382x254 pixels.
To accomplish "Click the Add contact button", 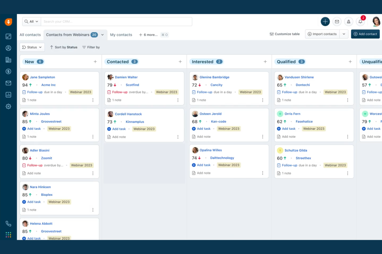I will [365, 34].
